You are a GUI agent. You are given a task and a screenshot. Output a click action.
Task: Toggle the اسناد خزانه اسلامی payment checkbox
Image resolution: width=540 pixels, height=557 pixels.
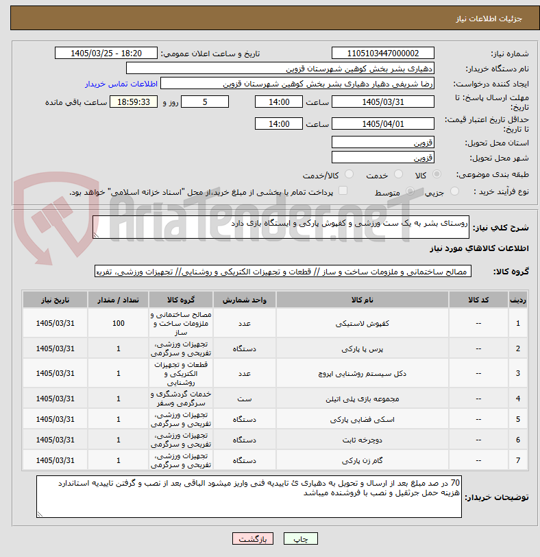[x=343, y=191]
